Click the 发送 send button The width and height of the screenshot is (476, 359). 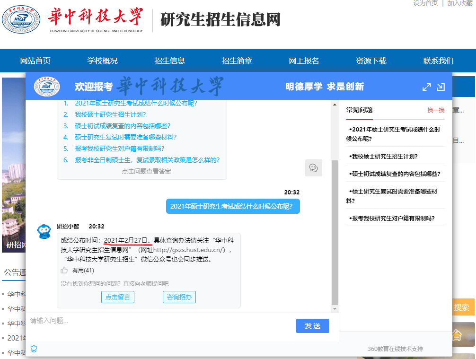pos(313,326)
